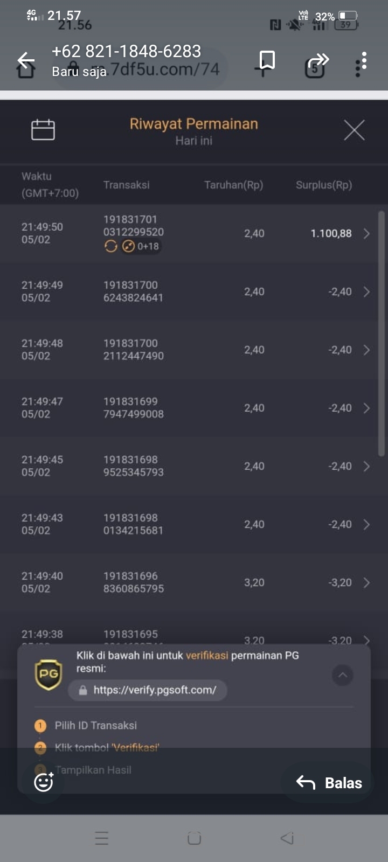Tap the emoji reaction smiley icon

coord(44,782)
